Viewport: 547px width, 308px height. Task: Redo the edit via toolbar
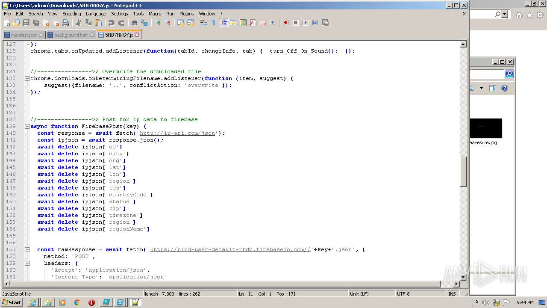[121, 23]
